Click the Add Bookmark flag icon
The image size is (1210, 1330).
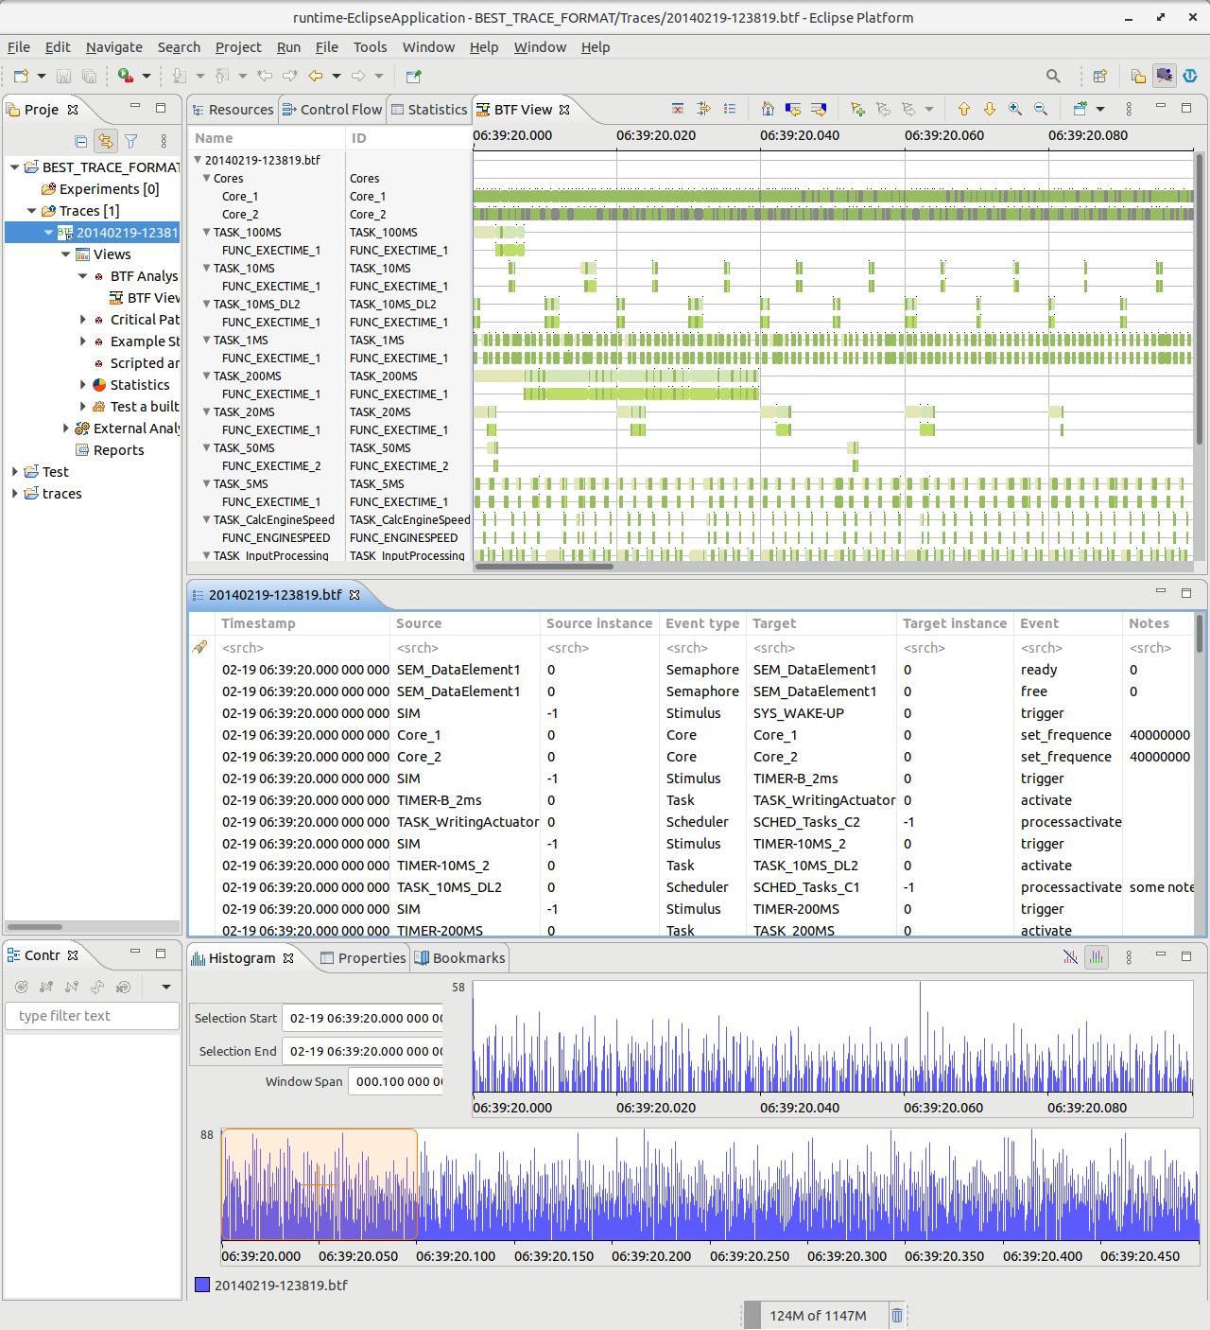coord(857,110)
